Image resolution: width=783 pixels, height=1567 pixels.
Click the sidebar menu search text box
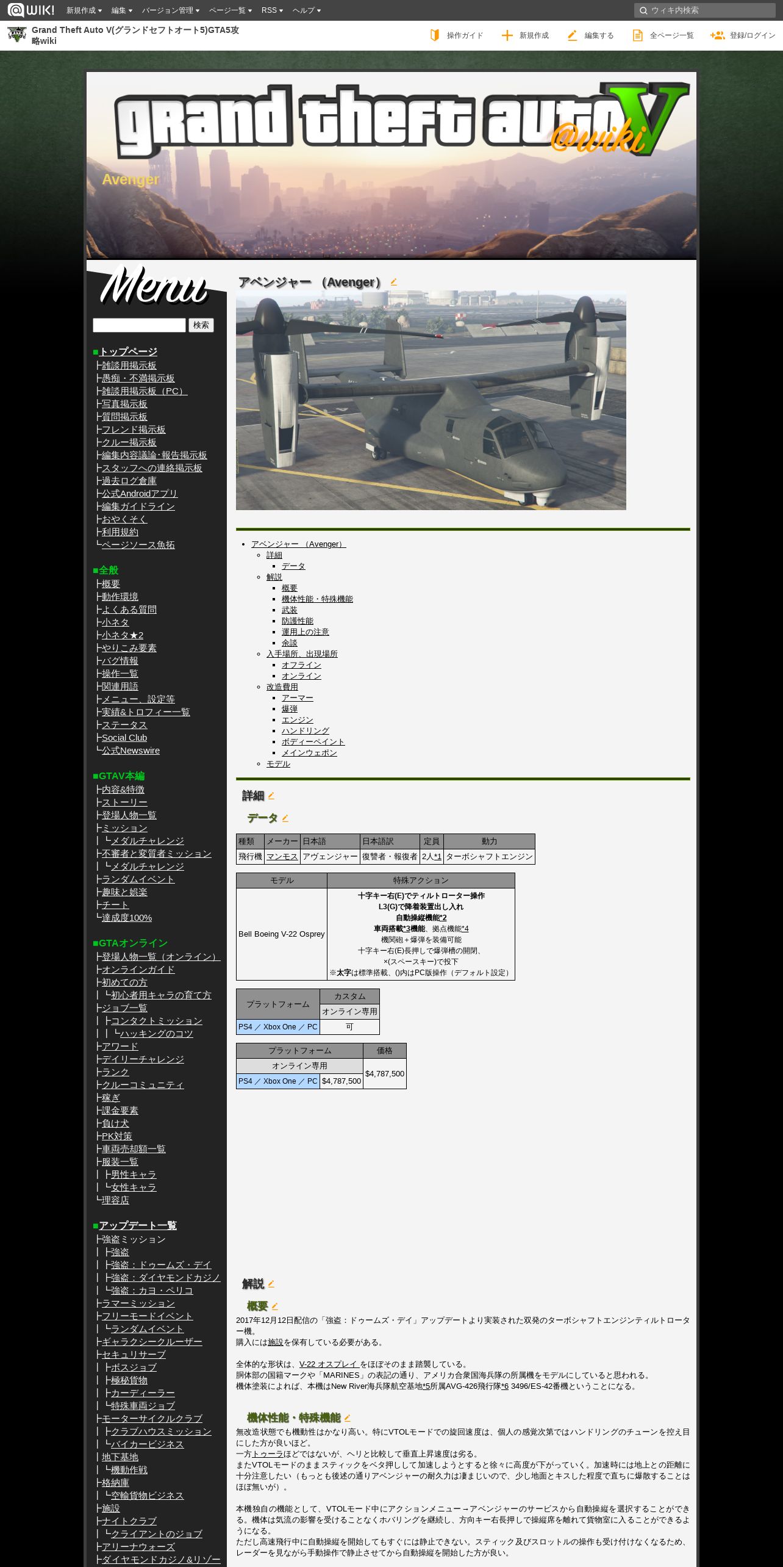[x=139, y=325]
